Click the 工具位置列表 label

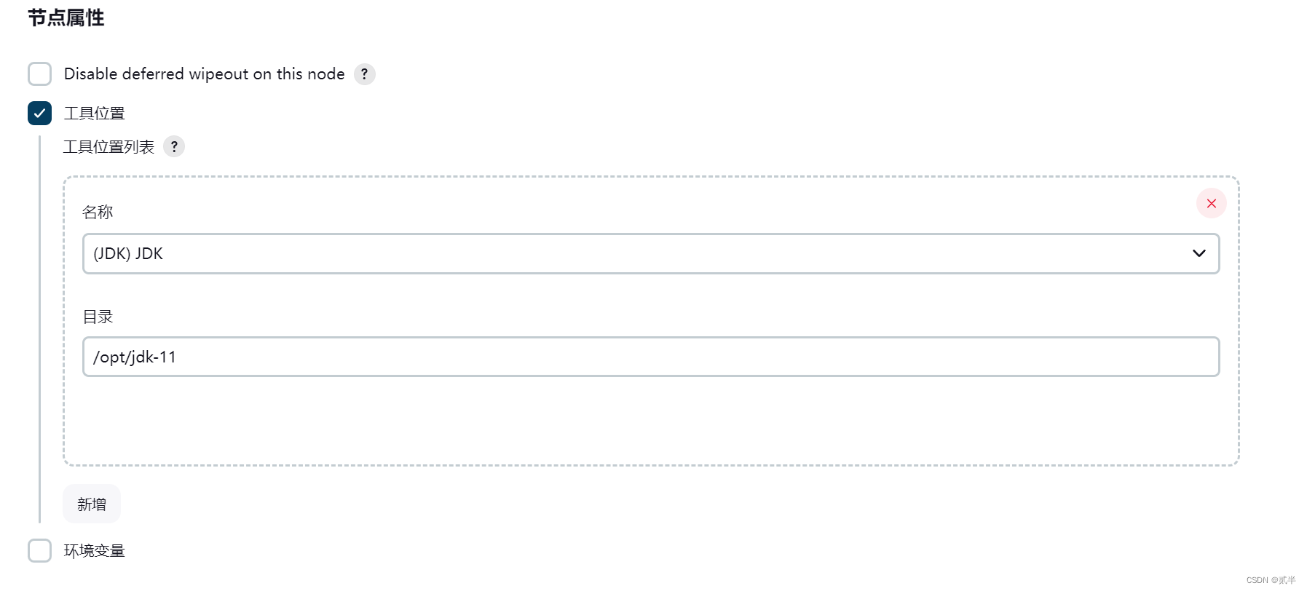(x=108, y=147)
